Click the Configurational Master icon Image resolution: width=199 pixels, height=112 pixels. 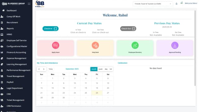coord(2,46)
